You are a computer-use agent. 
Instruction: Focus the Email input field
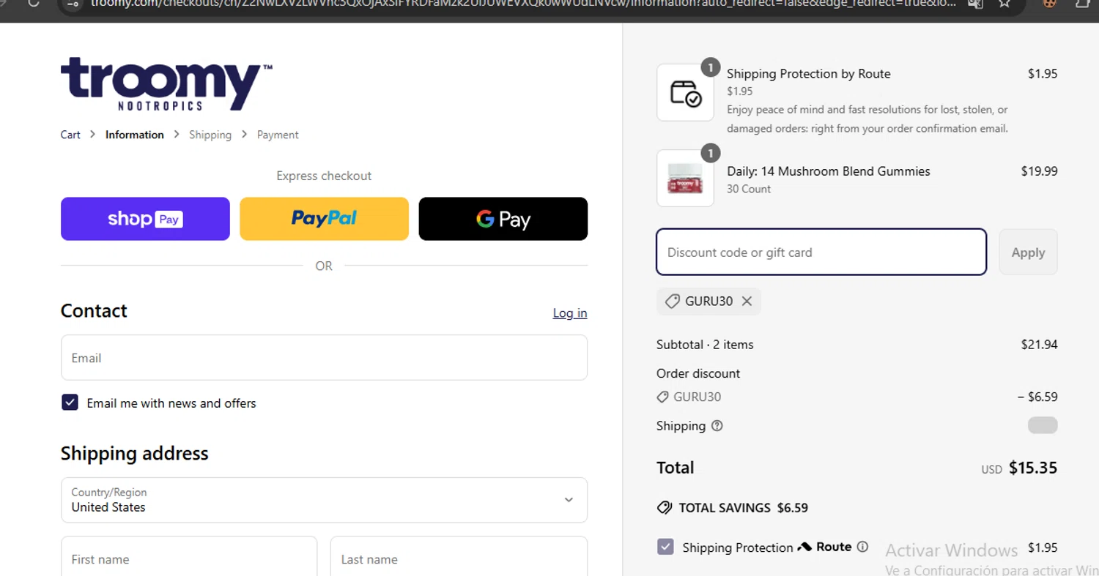click(324, 358)
